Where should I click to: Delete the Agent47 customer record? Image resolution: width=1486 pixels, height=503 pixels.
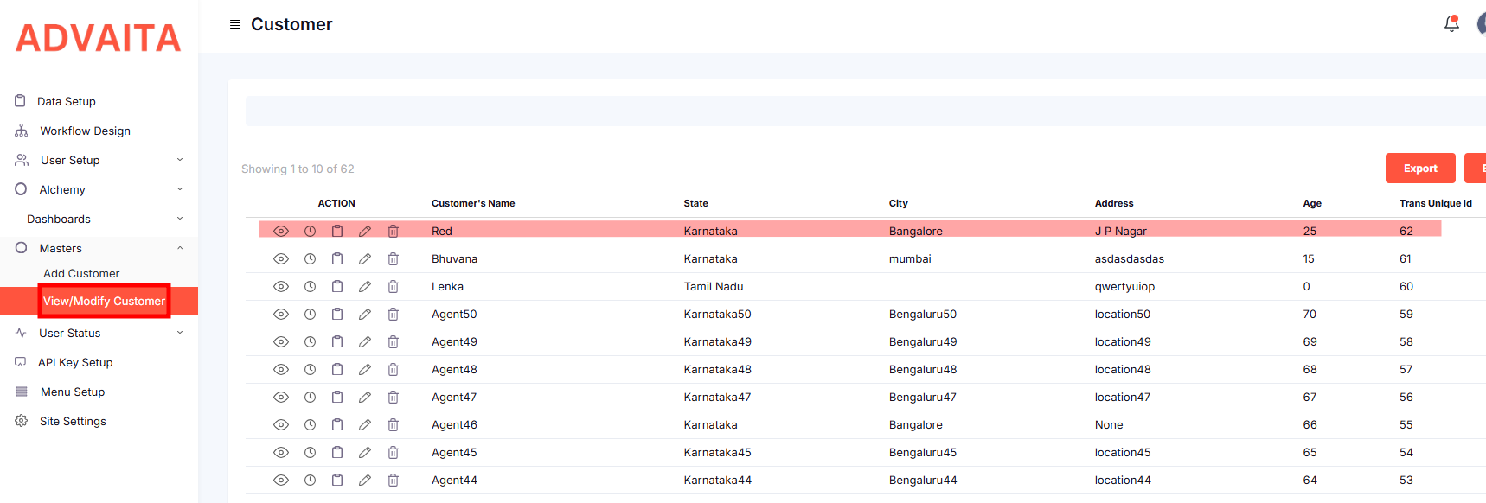(393, 398)
